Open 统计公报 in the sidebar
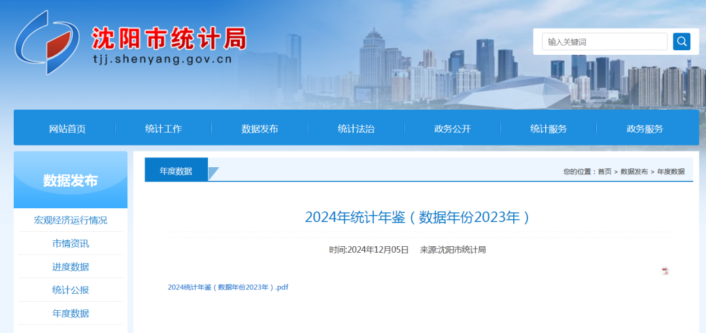Image resolution: width=706 pixels, height=333 pixels. (71, 291)
